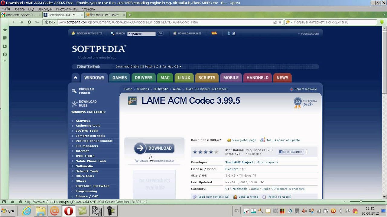Go forward with the browser forward arrow

point(21,22)
